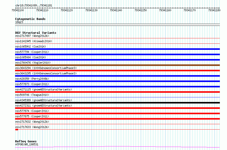The height and width of the screenshot is (150, 227).
Task: Open the ATP9B|NM_198531 gene label
Action: pyautogui.click(x=27, y=144)
